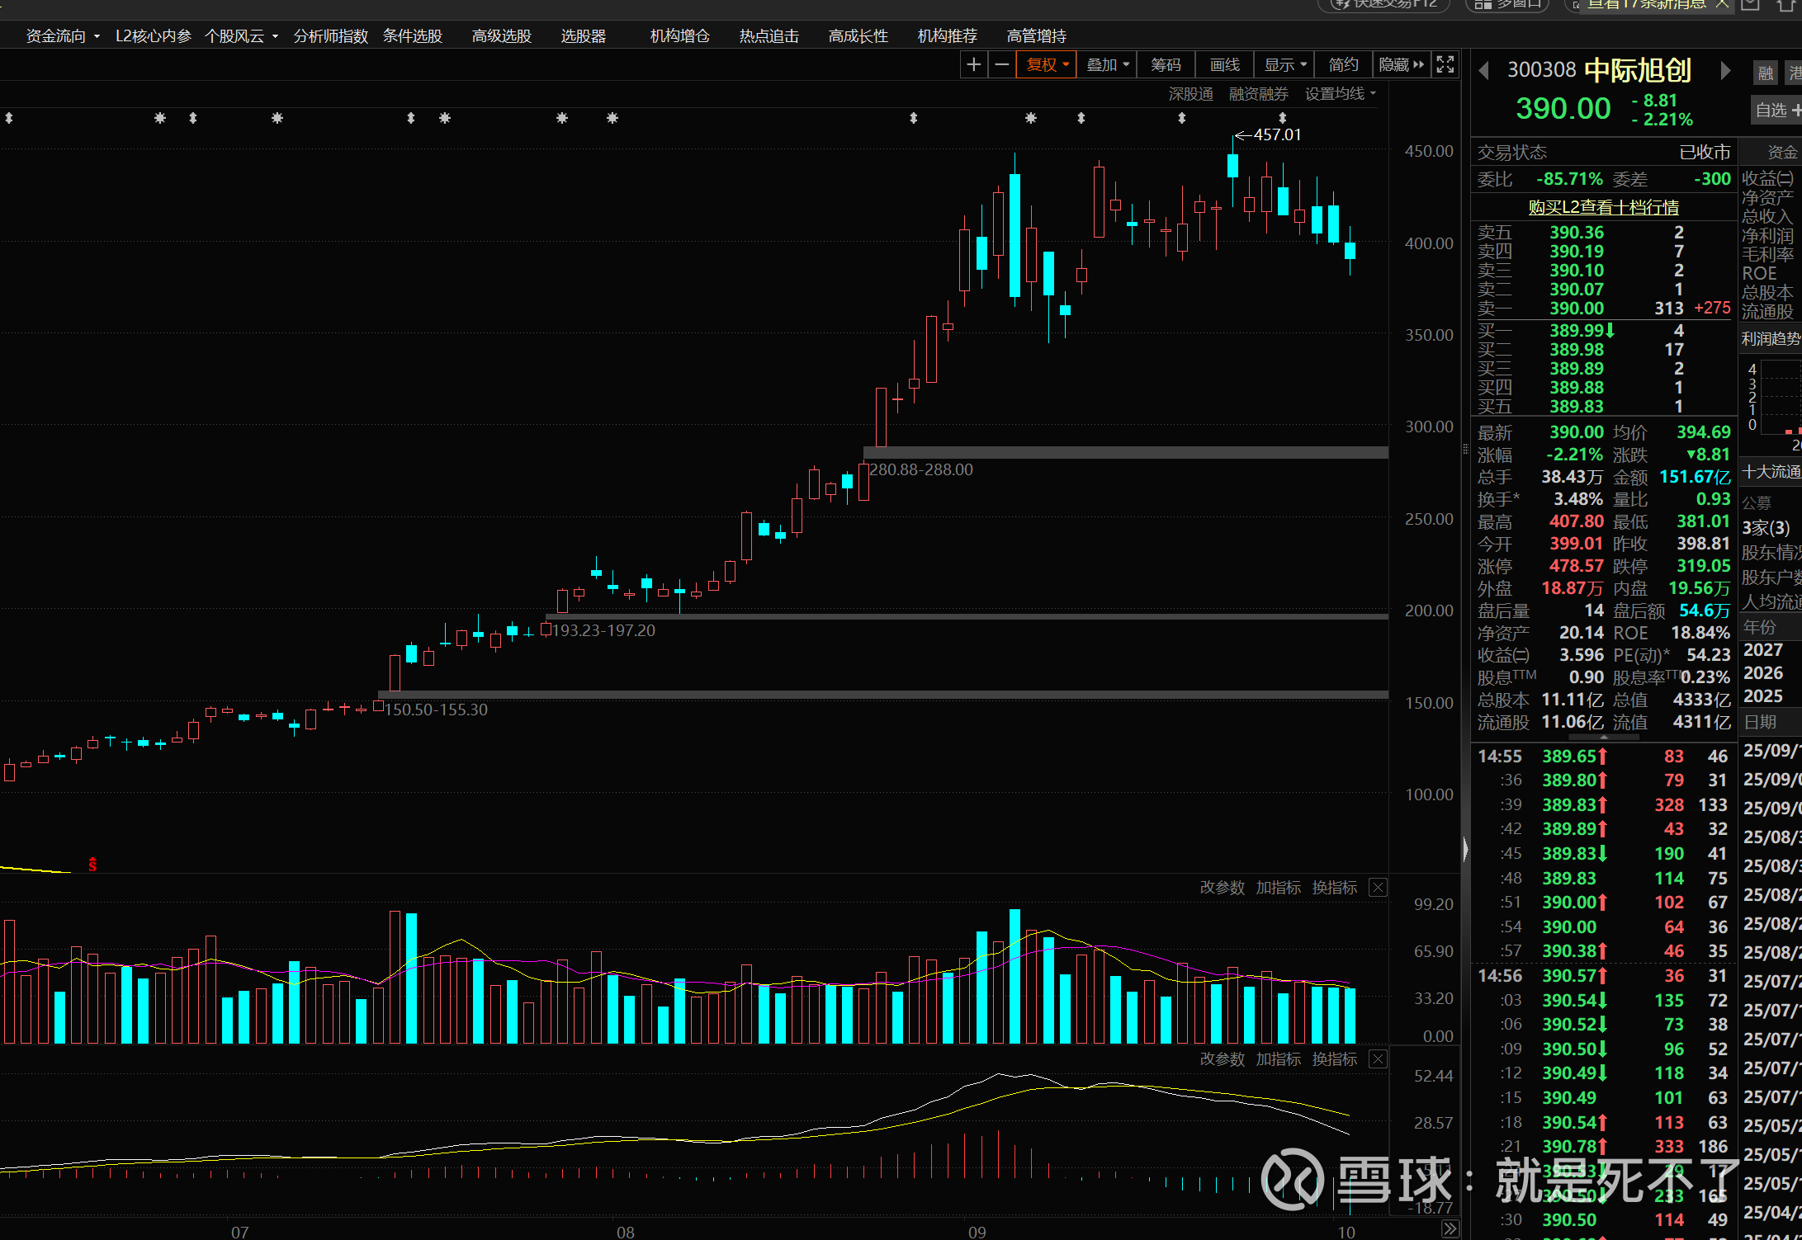This screenshot has height=1240, width=1802.
Task: Zoom out chart with minus icon
Action: coord(1001,64)
